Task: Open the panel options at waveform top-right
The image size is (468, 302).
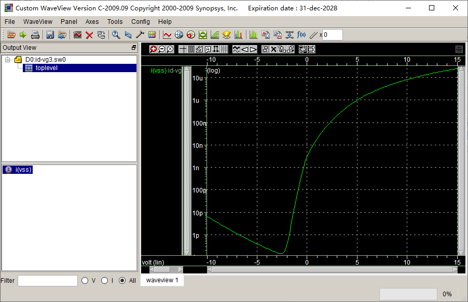Action: 459,49
